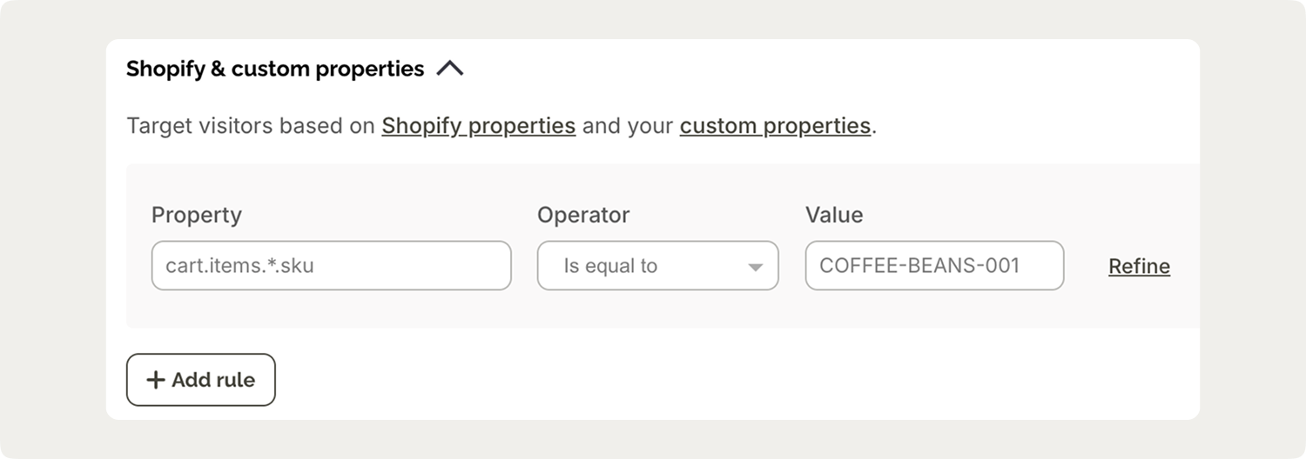
Task: Click the 'Add rule' button text label
Action: point(213,380)
